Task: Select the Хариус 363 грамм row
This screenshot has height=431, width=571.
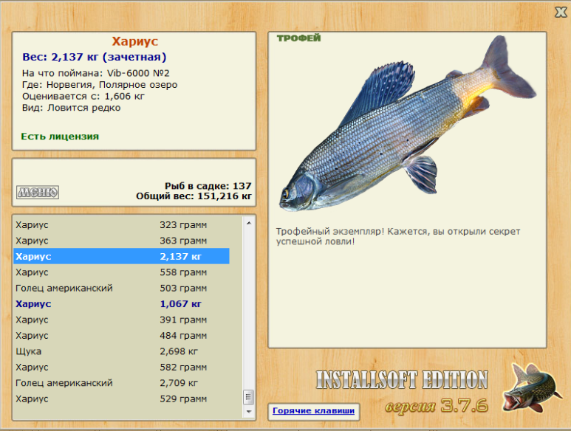Action: coord(122,241)
